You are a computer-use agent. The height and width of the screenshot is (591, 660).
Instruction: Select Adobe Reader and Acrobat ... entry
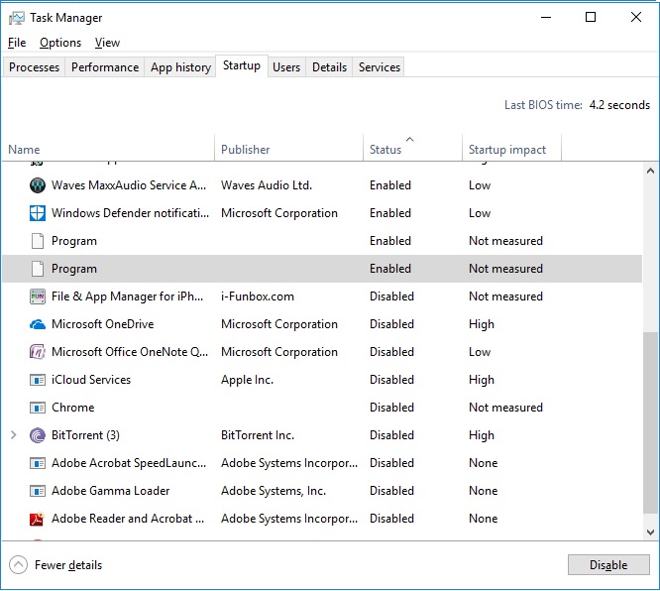click(128, 519)
